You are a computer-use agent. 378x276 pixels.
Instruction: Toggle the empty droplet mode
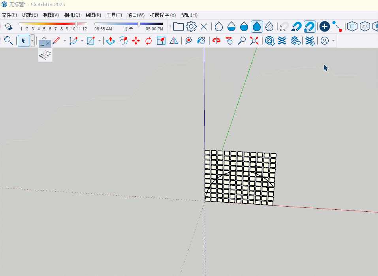click(x=219, y=26)
